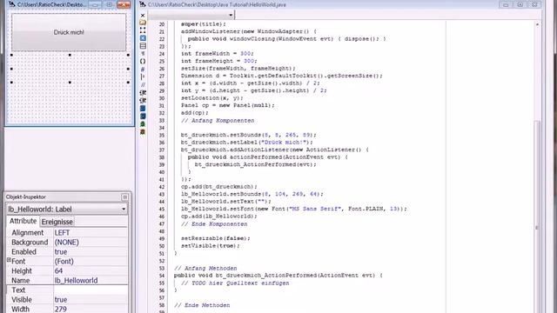Click the form designer window title icon
The width and height of the screenshot is (557, 313).
pos(11,4)
